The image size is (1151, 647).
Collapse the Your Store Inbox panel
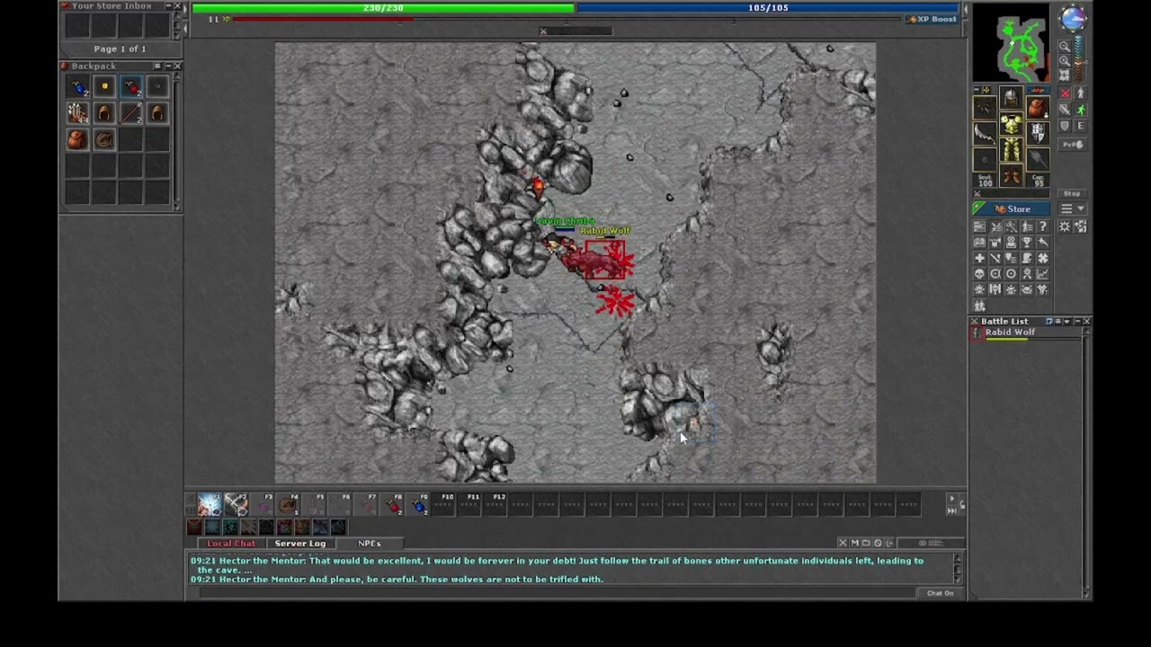click(167, 5)
